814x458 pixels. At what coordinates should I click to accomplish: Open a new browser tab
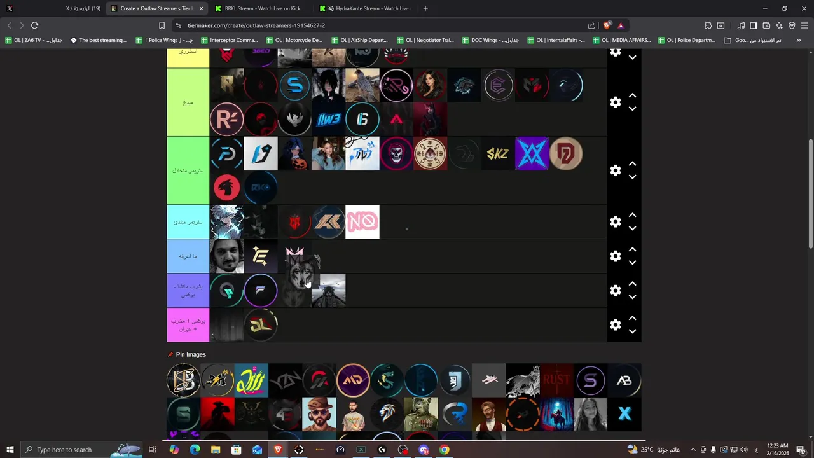click(425, 8)
